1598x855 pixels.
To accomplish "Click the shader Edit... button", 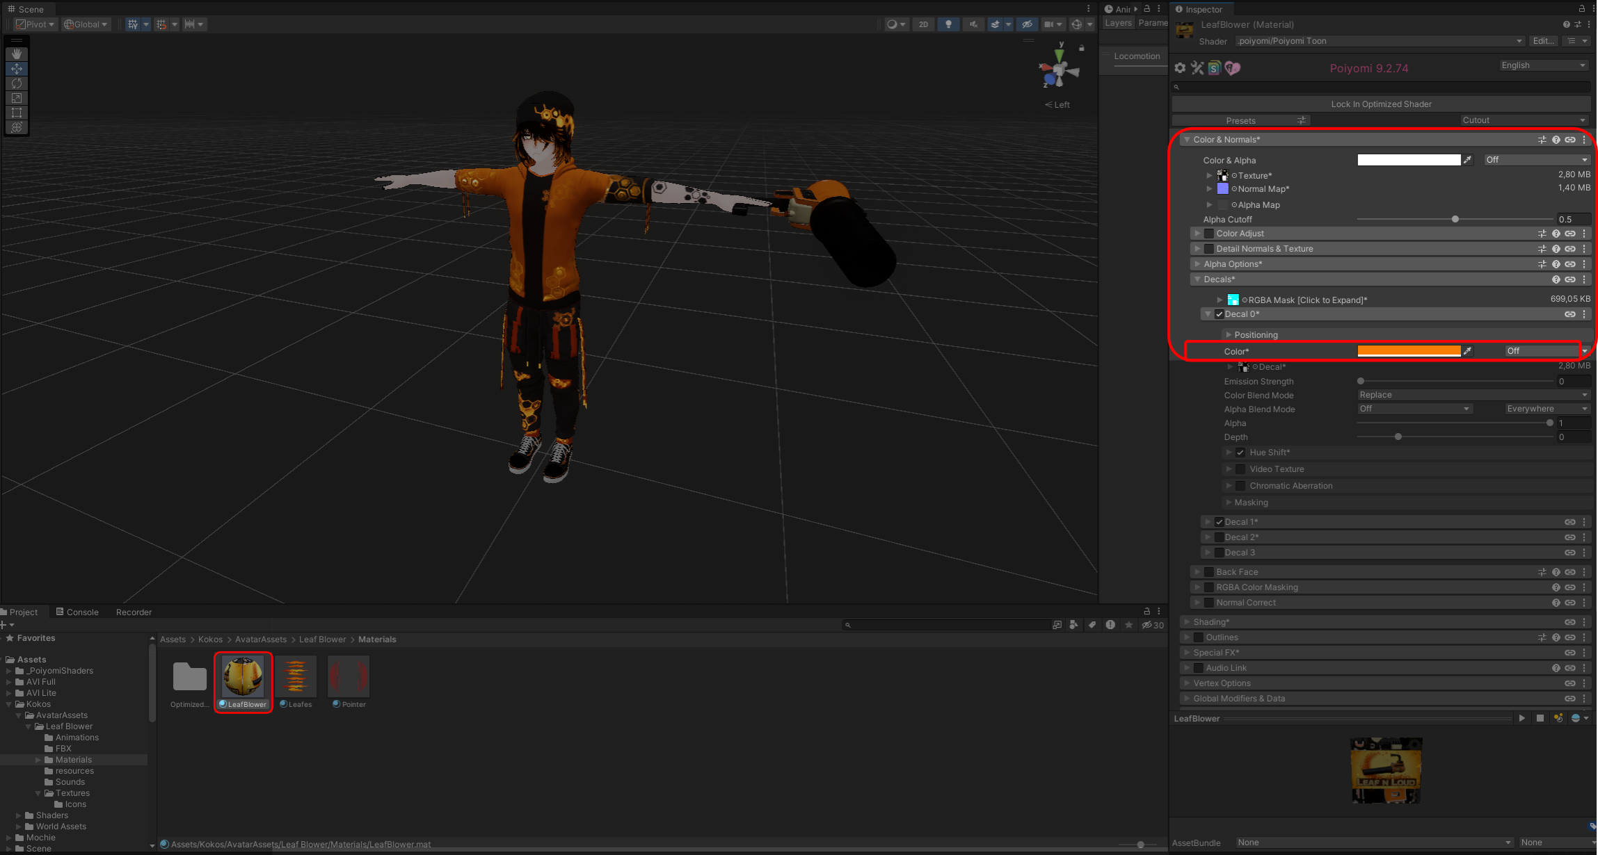I will (x=1543, y=41).
